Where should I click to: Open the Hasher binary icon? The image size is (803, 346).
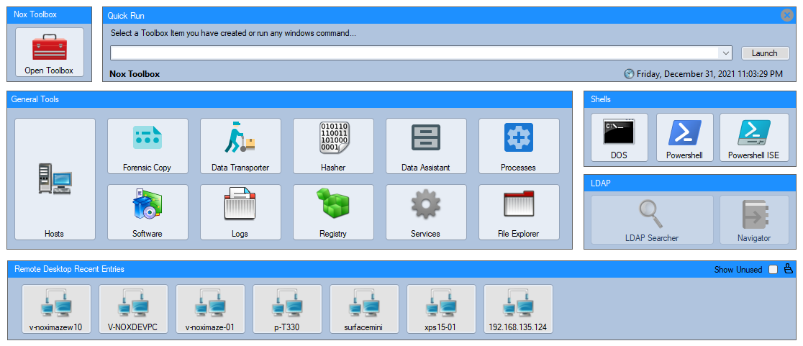tap(333, 137)
